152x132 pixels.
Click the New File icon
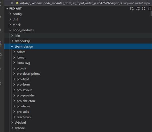(x=132, y=9)
